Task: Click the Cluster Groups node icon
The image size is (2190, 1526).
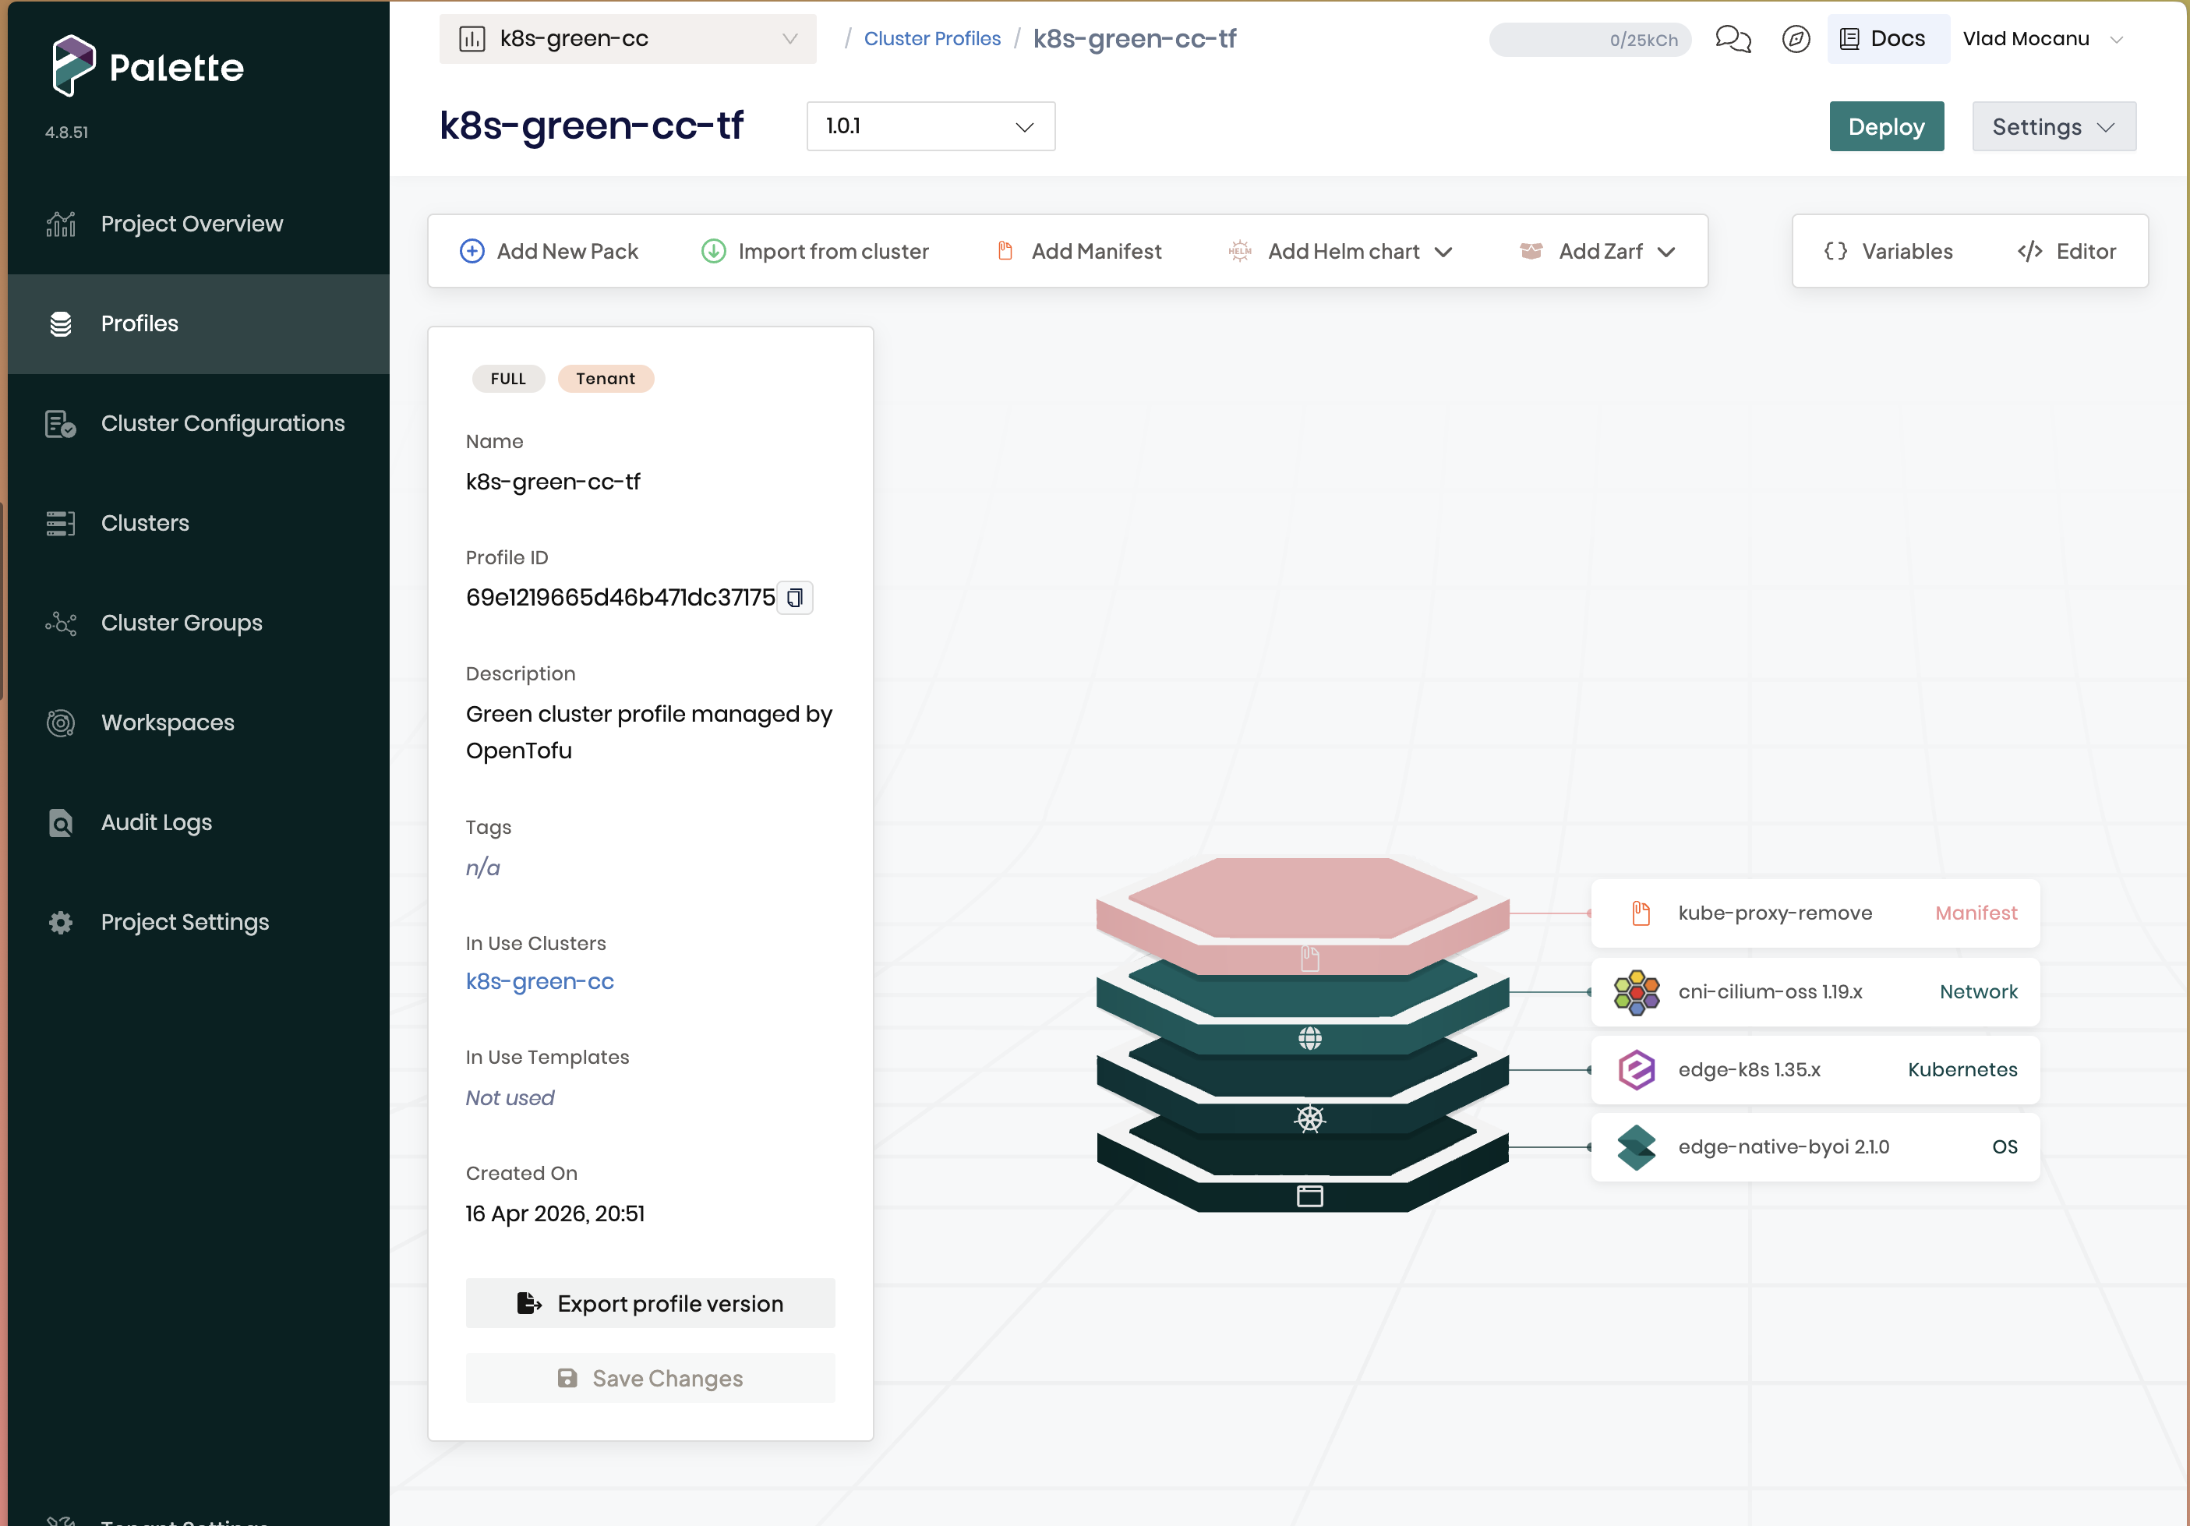Action: click(61, 623)
